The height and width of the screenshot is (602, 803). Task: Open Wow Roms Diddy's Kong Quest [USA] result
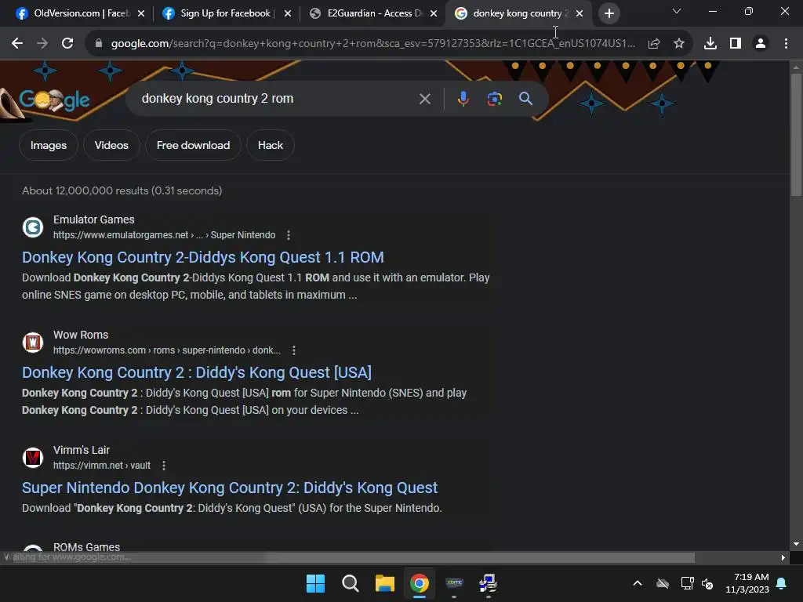(x=197, y=372)
